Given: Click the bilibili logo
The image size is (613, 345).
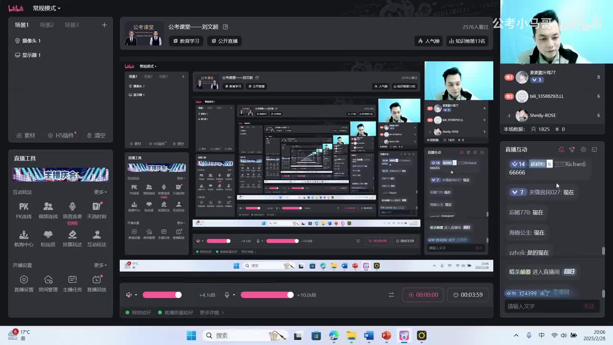Looking at the screenshot, I should point(16,8).
